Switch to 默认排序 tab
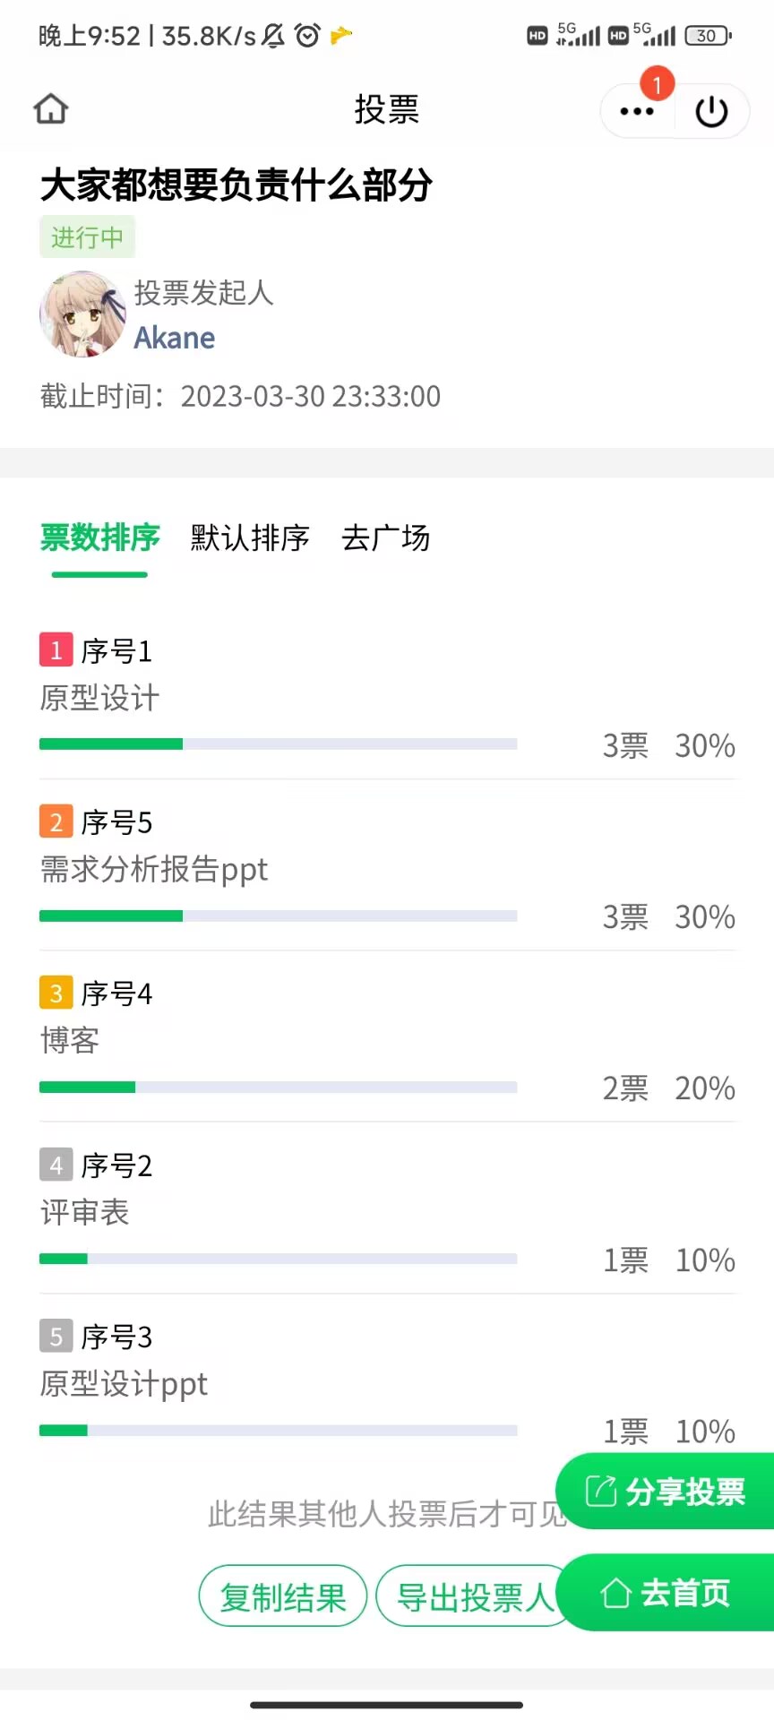 (250, 537)
